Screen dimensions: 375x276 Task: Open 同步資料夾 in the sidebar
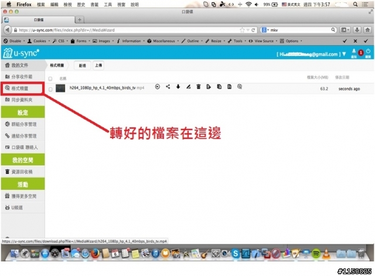click(23, 100)
